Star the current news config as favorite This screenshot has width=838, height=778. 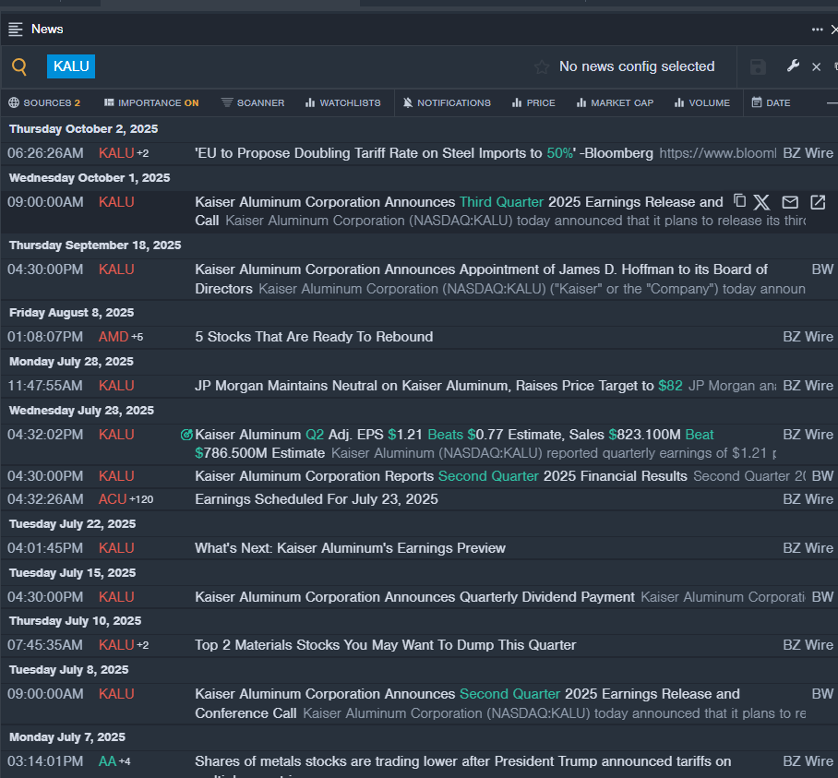tap(542, 67)
